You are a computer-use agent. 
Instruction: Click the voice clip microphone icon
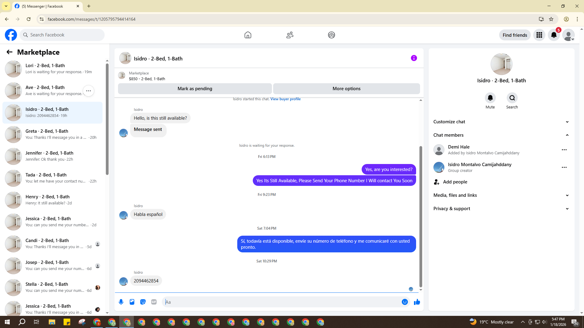(x=121, y=302)
